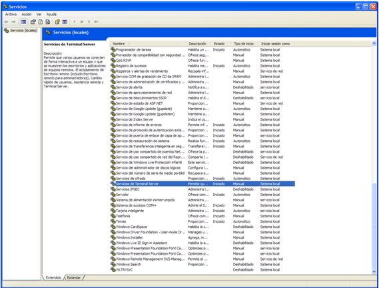379x288 pixels.
Task: Click the icon beside Servidor
Action: 113,195
